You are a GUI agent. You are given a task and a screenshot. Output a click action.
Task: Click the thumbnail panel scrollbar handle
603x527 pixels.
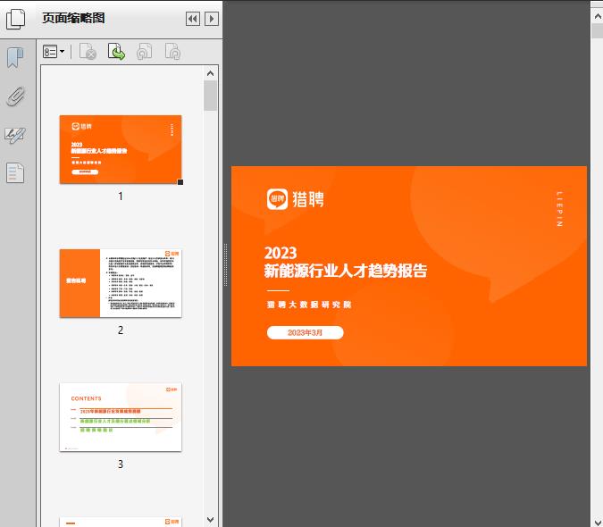tap(211, 96)
